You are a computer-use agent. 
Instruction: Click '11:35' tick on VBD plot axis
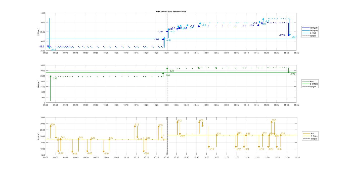coord(296,53)
